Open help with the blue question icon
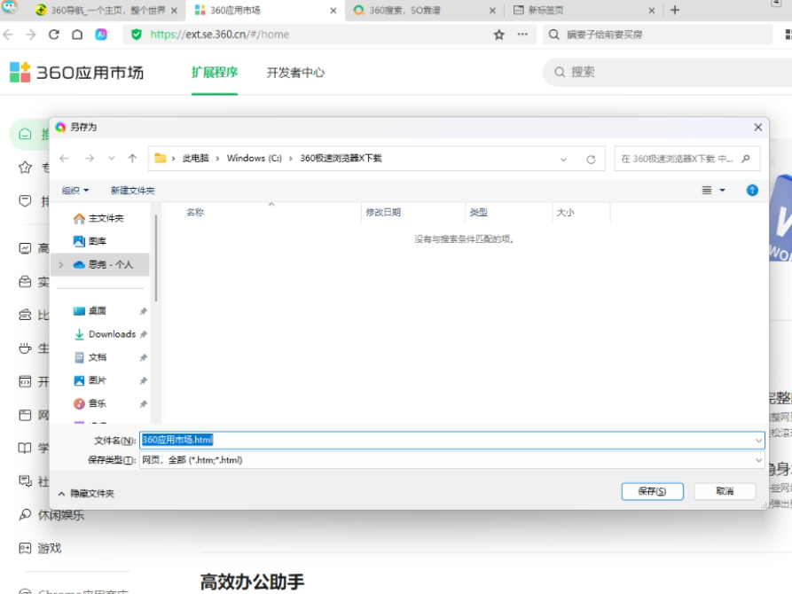 (x=752, y=190)
